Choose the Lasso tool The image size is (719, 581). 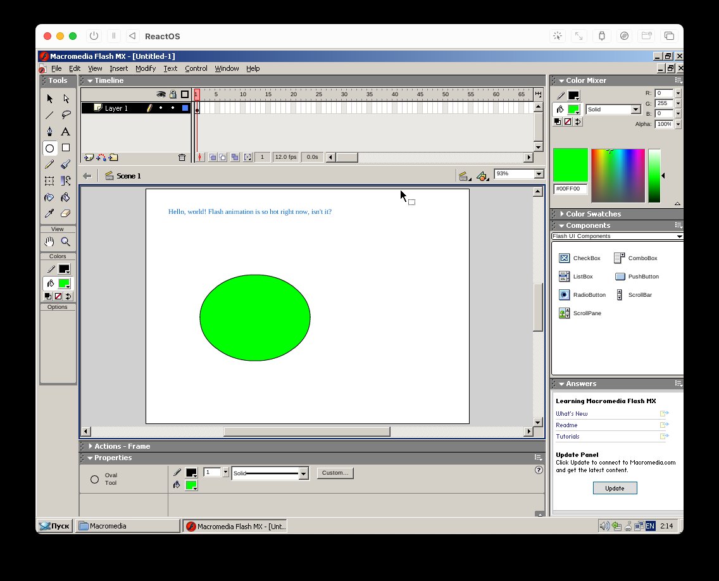(x=66, y=115)
